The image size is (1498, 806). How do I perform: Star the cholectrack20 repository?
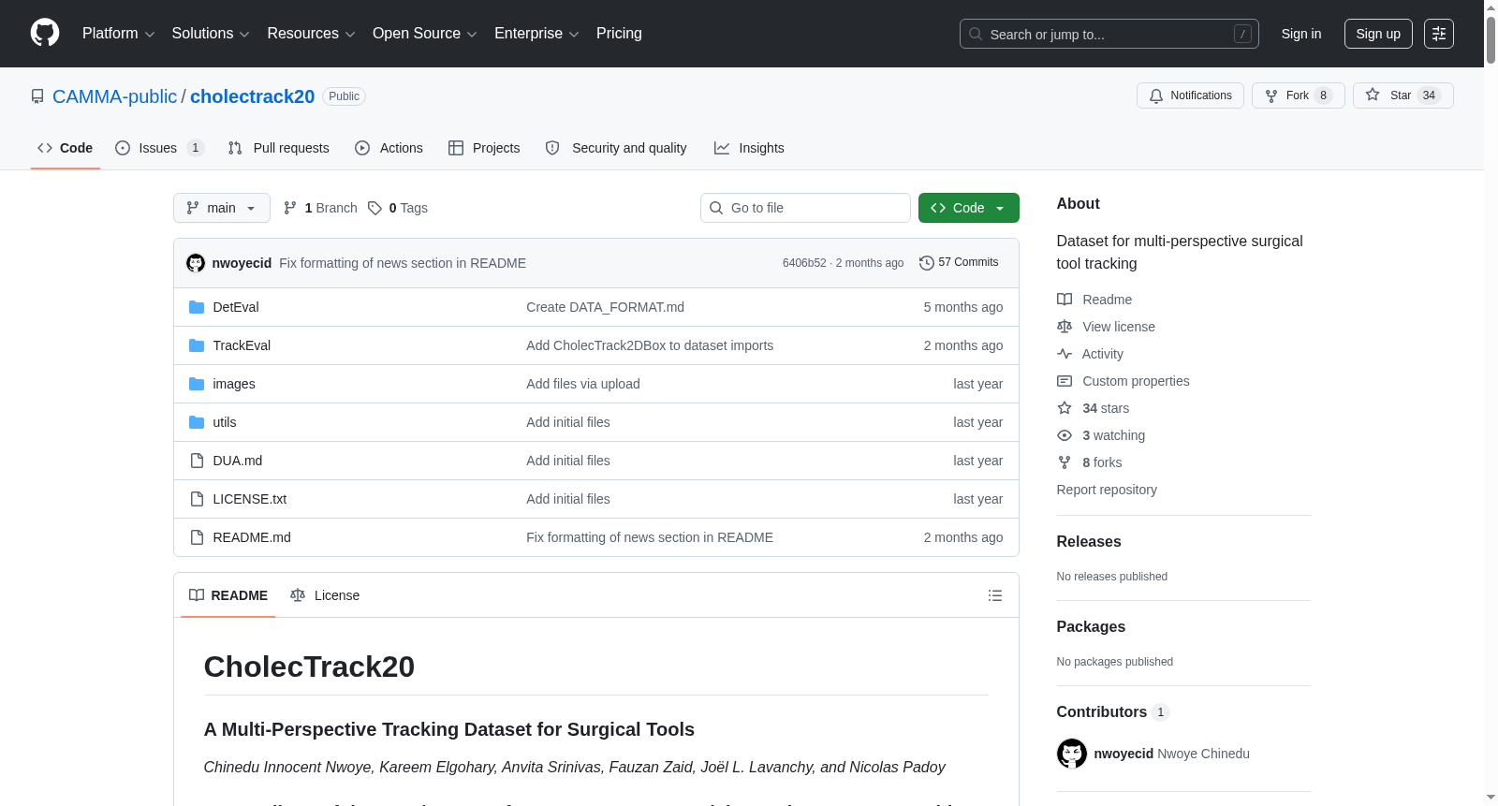1403,95
